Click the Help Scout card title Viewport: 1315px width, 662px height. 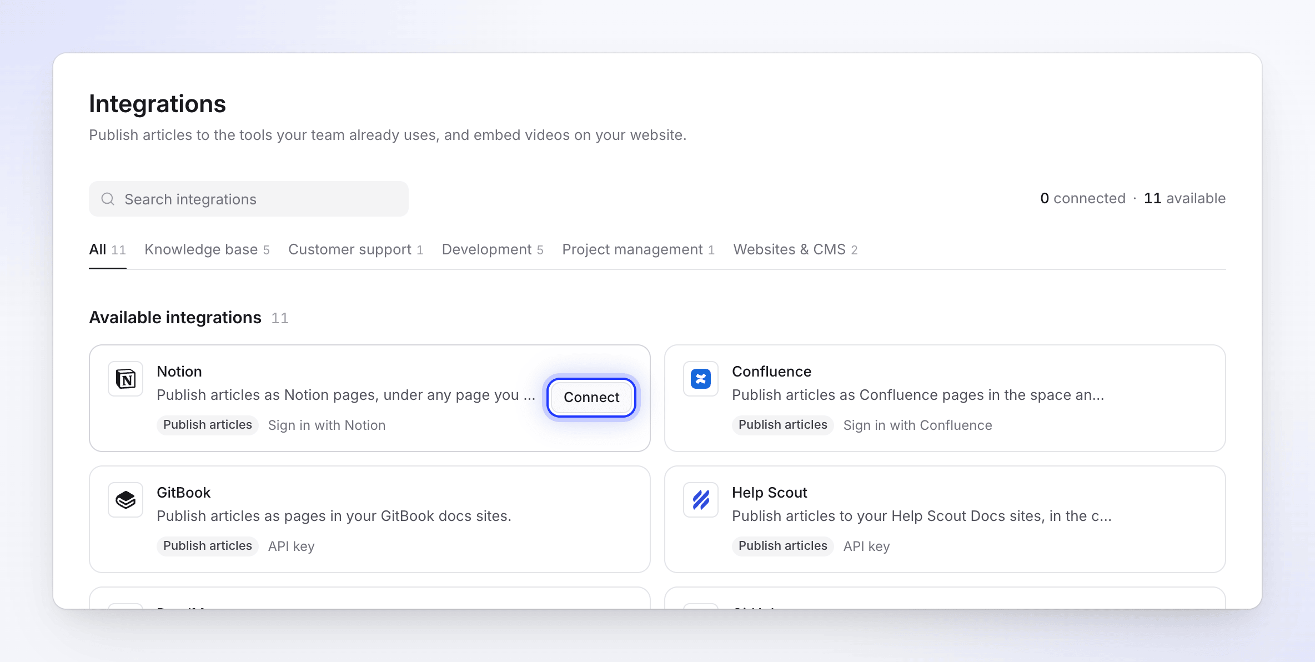click(x=770, y=493)
